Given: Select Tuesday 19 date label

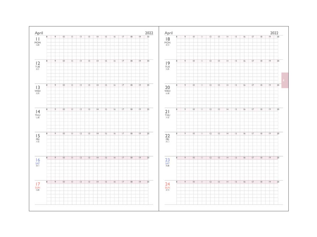Looking at the screenshot, I should point(167,63).
